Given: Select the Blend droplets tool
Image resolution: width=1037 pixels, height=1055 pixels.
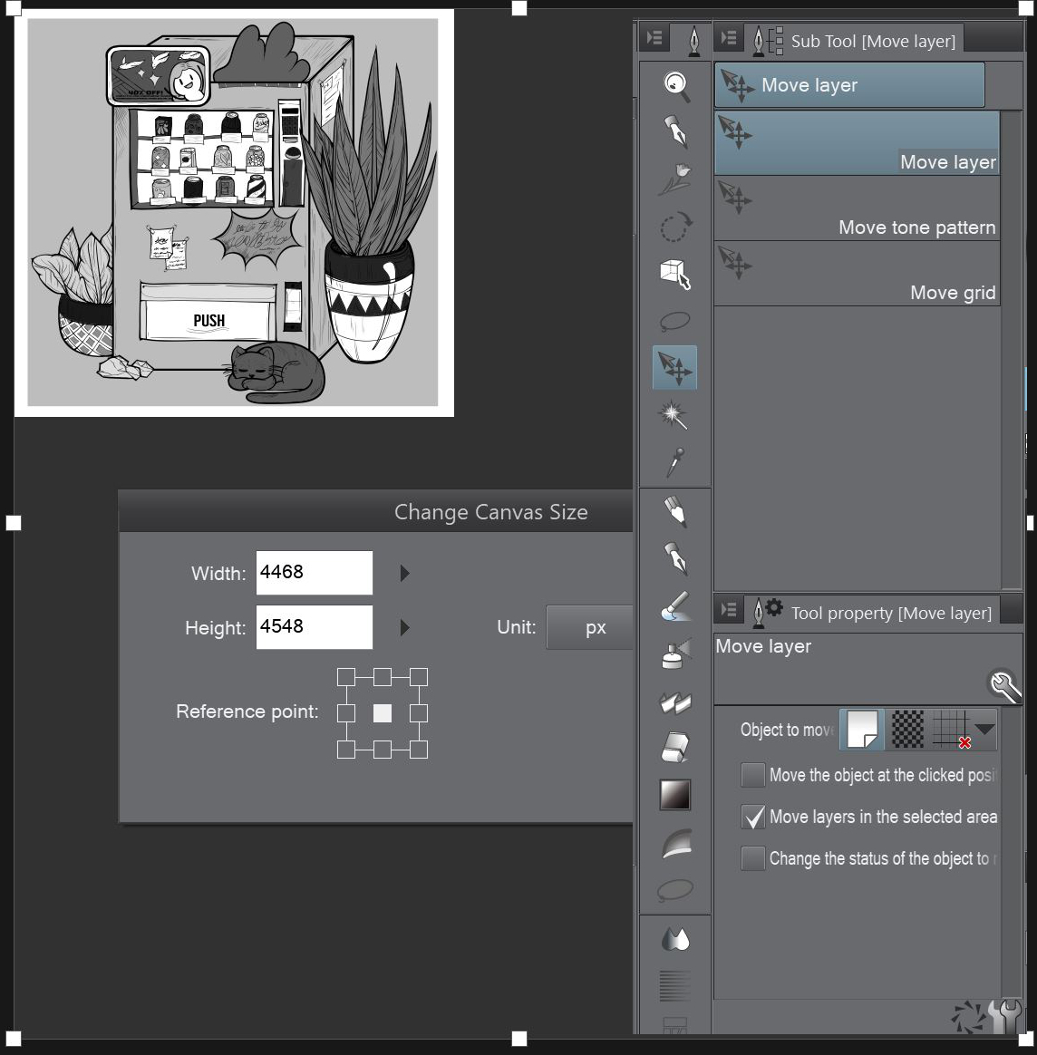Looking at the screenshot, I should [x=675, y=939].
